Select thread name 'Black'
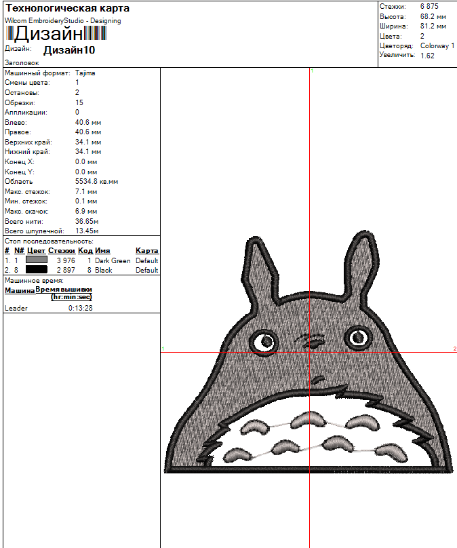The width and height of the screenshot is (457, 548). coord(104,270)
